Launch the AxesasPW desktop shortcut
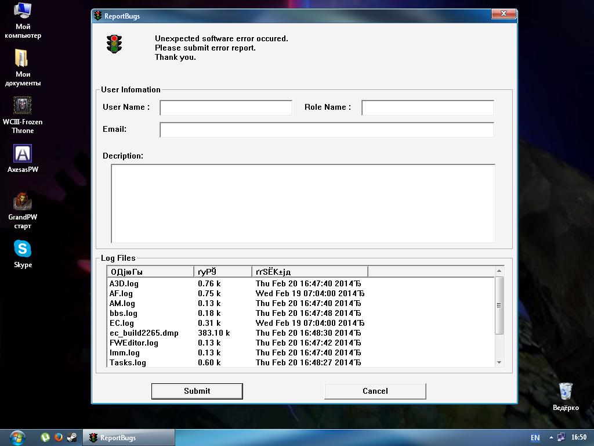This screenshot has height=446, width=594. tap(23, 158)
